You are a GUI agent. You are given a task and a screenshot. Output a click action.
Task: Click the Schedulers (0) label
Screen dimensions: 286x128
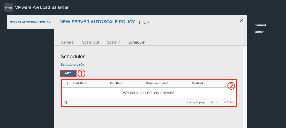(x=72, y=64)
